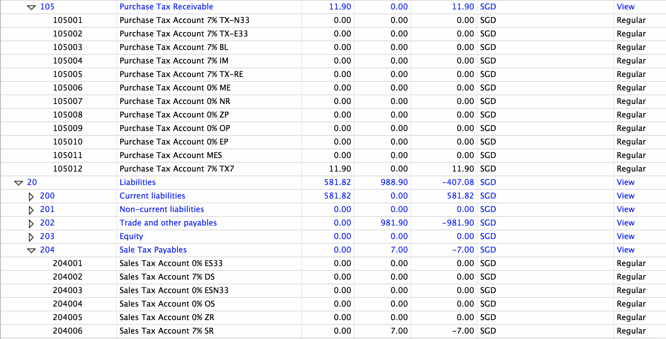The width and height of the screenshot is (666, 339).
Task: Click the 988.90 credit value for Liabilities
Action: [x=394, y=182]
